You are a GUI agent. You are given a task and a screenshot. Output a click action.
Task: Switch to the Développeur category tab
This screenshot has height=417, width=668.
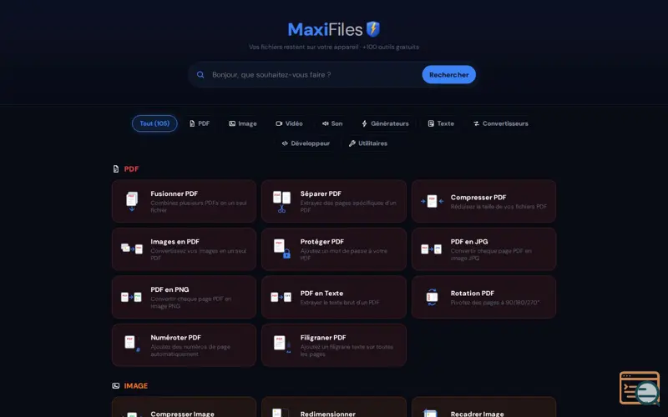click(x=306, y=143)
